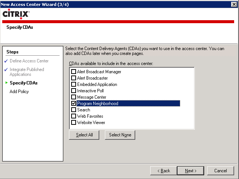The width and height of the screenshot is (239, 179).
Task: Check the Search CDA checkbox
Action: tap(74, 109)
